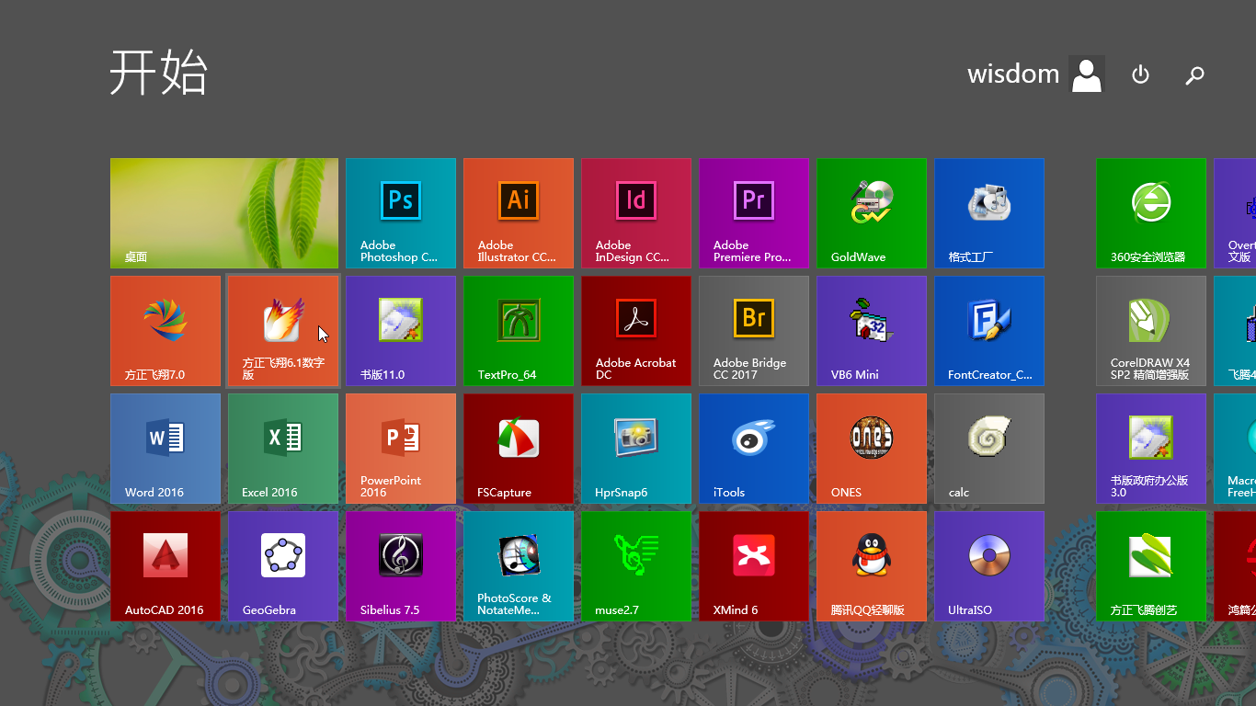Launch GoldWave audio editor tile
The height and width of the screenshot is (706, 1256).
(872, 213)
